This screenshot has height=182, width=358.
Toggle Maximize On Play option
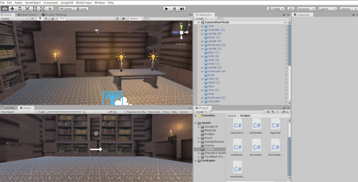click(137, 112)
